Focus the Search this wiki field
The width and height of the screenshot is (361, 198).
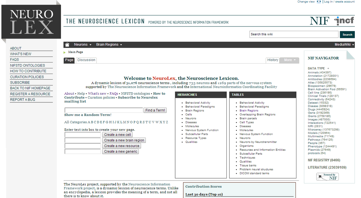click(294, 34)
